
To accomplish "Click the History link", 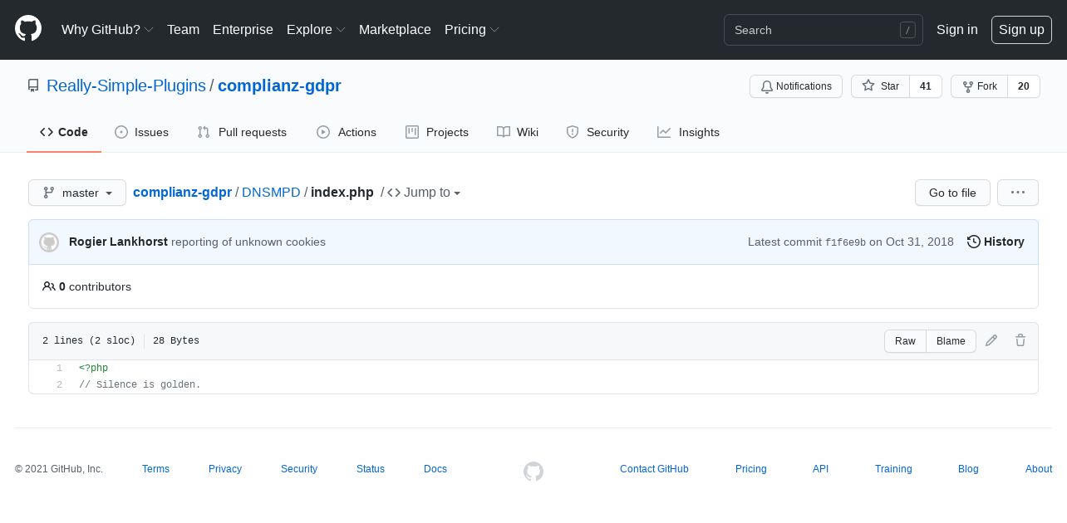I will click(996, 242).
